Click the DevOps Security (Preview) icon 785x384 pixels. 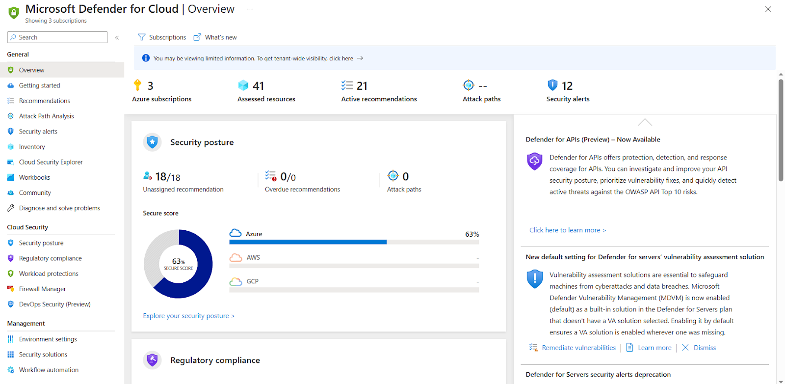11,304
